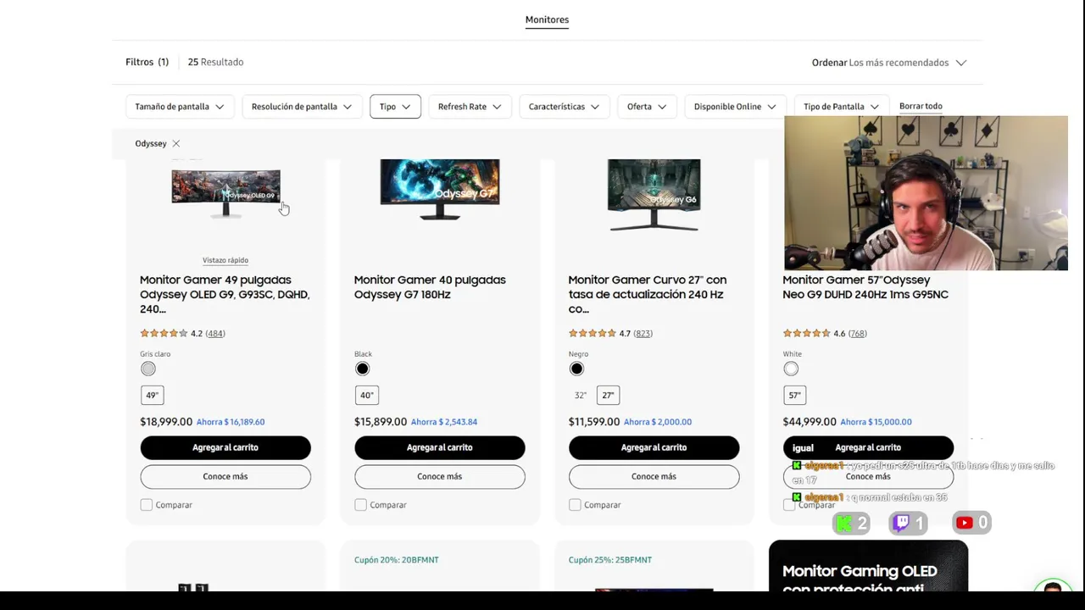Open Refresh Rate filter dropdown
1085x610 pixels.
click(x=469, y=107)
